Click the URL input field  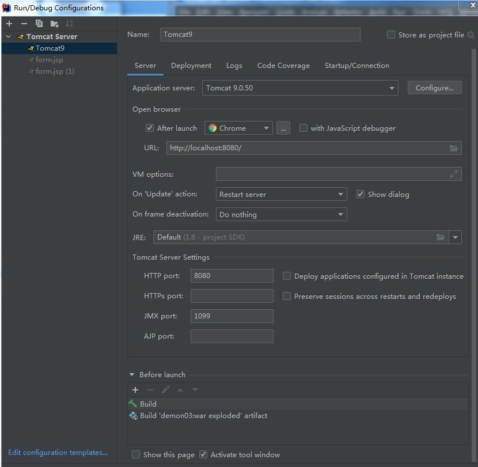click(314, 148)
